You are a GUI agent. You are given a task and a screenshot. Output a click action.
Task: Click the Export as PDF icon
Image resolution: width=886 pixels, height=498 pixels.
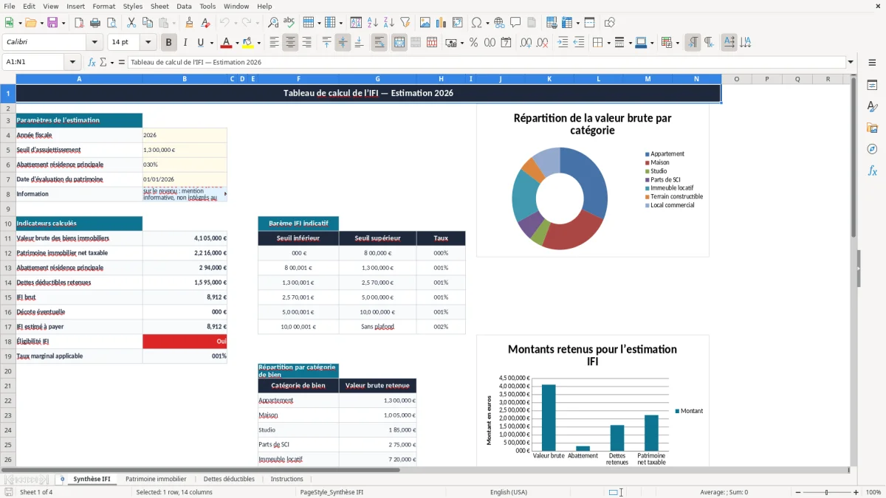79,23
